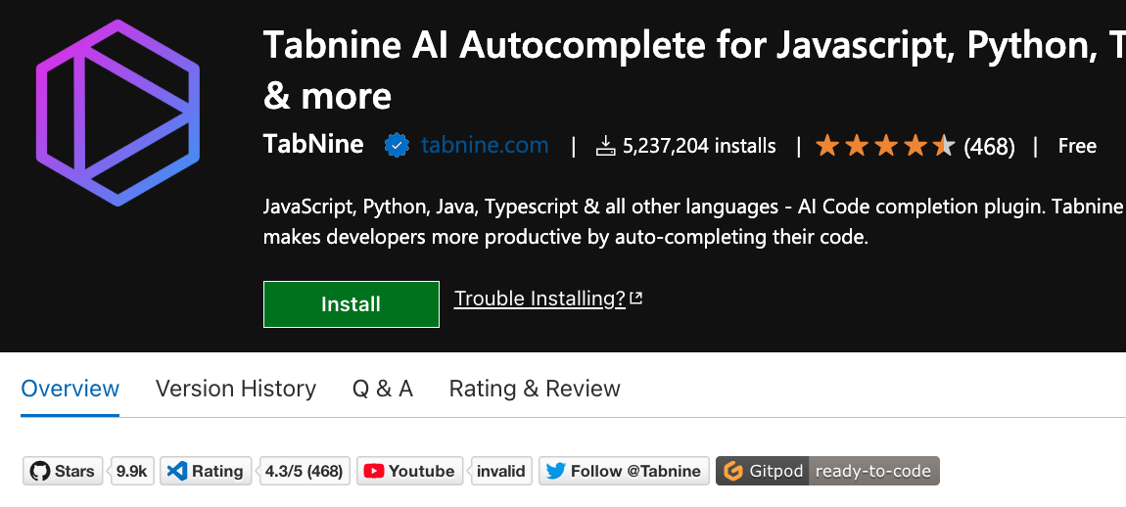Open the Q & A tab
This screenshot has height=507, width=1126.
(x=383, y=389)
